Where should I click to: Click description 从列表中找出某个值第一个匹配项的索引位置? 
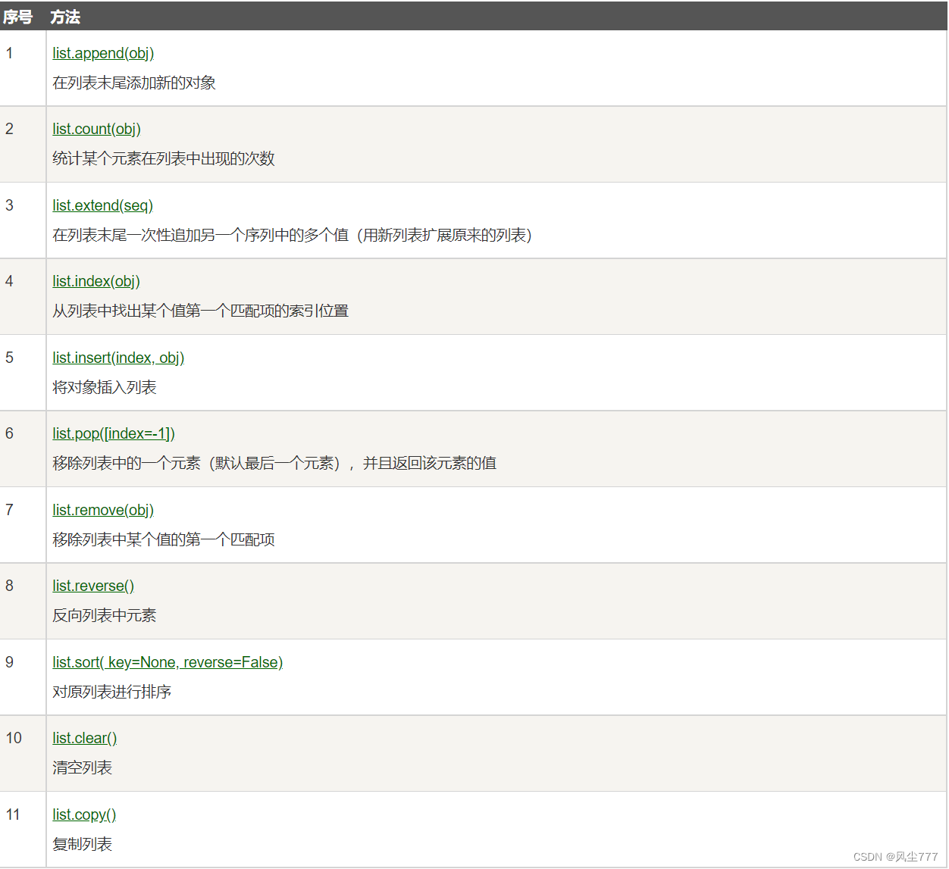click(201, 311)
